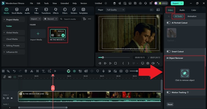The width and height of the screenshot is (207, 109).
Task: Adjust player volume with speaker icon
Action: [153, 63]
